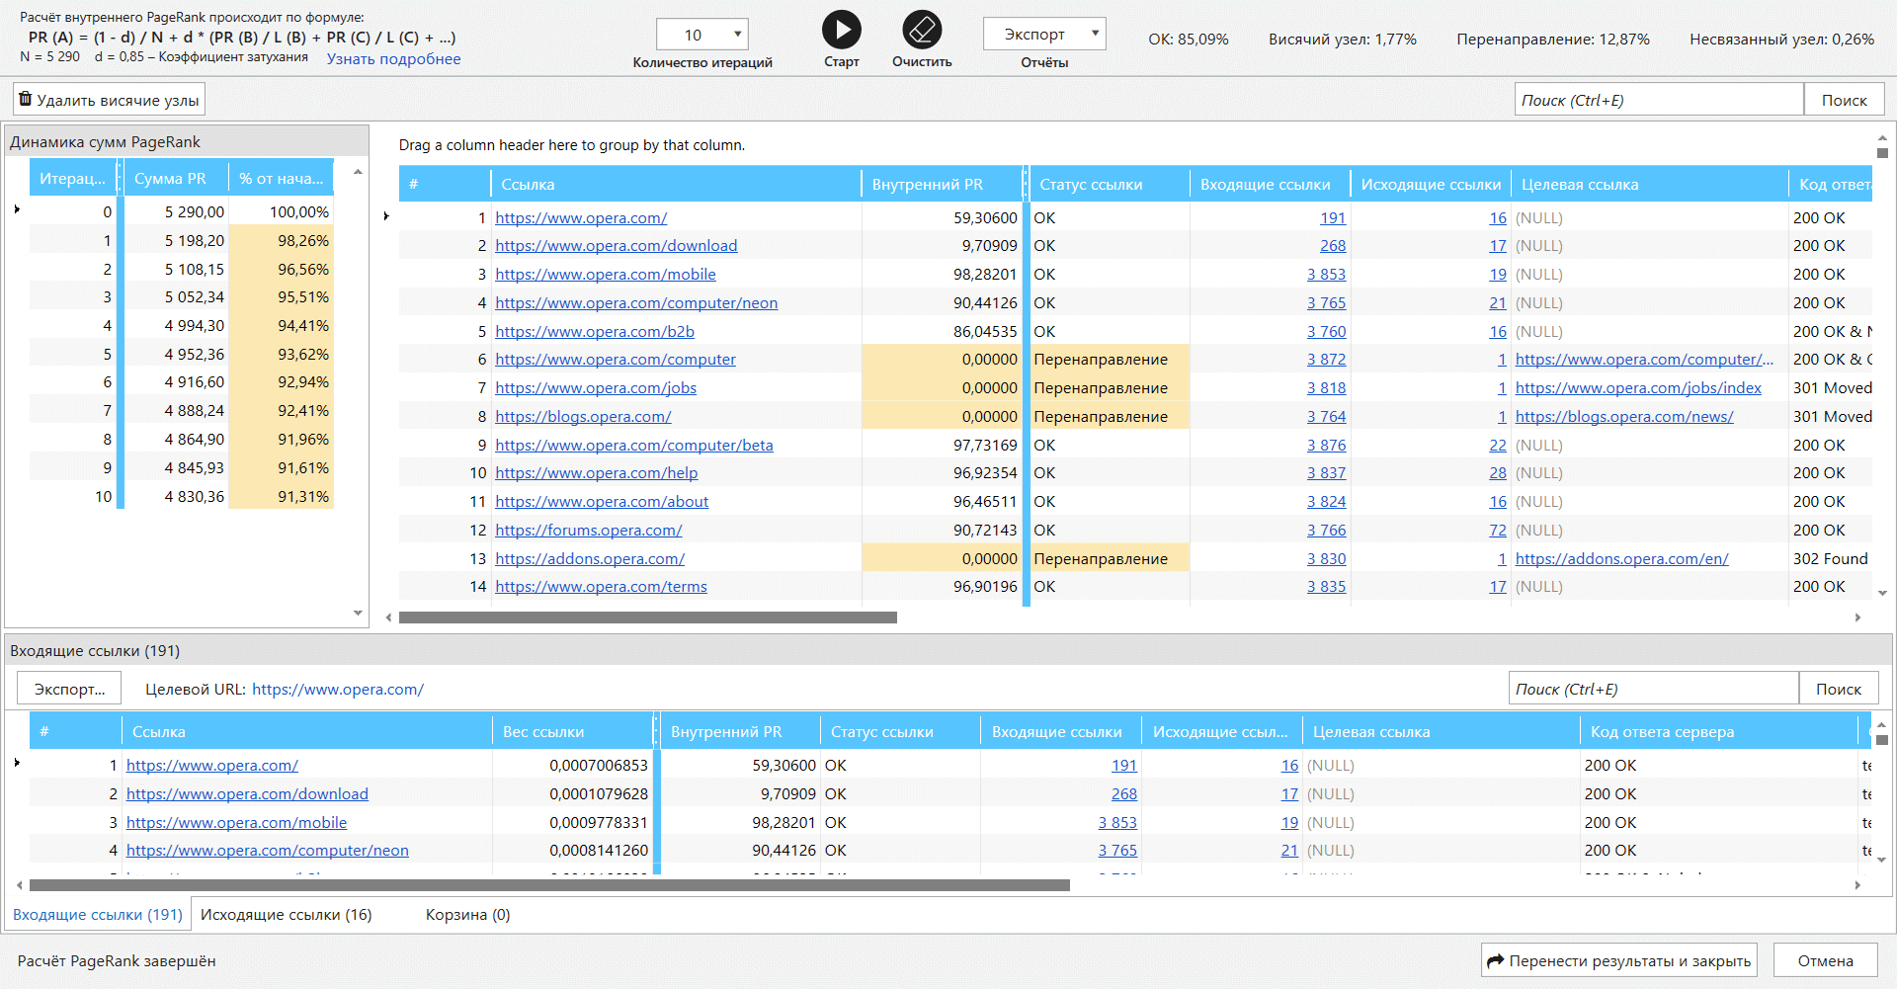Open https://www.opera.com/download link in main table
The width and height of the screenshot is (1897, 989).
617,246
